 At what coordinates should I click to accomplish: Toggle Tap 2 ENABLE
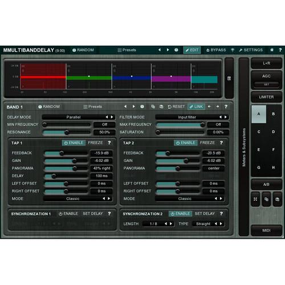185,142
